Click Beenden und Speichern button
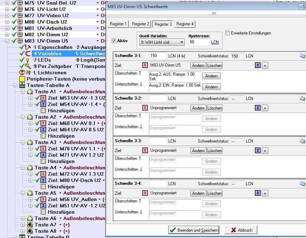Screen dimensions: 306x238 [x=194, y=230]
